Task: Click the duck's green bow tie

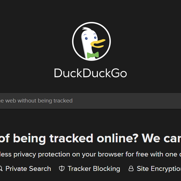Action: (x=93, y=55)
